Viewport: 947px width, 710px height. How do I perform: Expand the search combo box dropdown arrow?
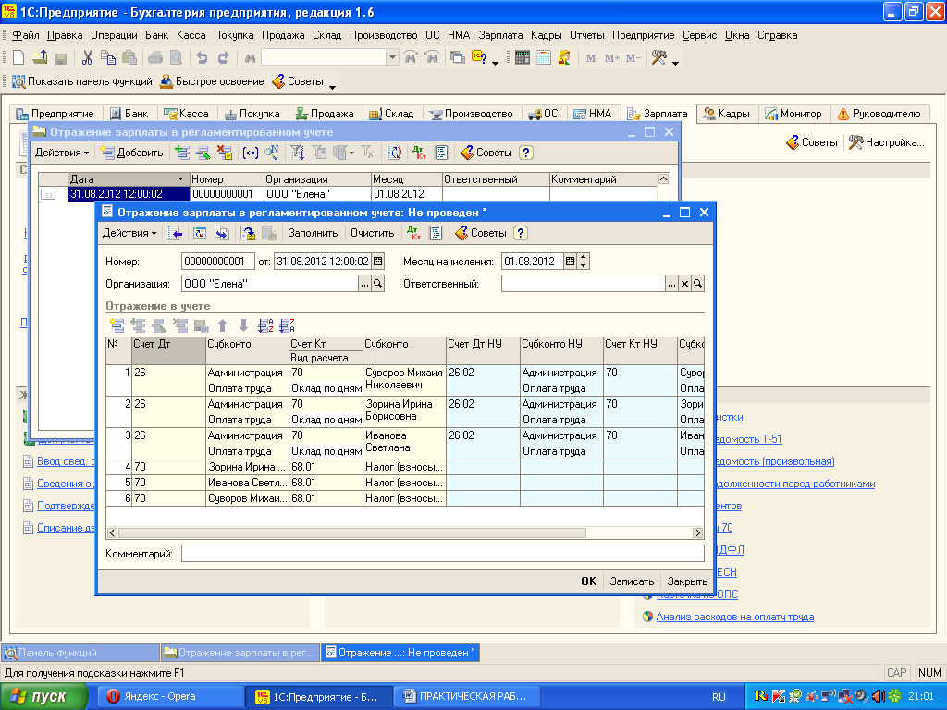(x=392, y=58)
